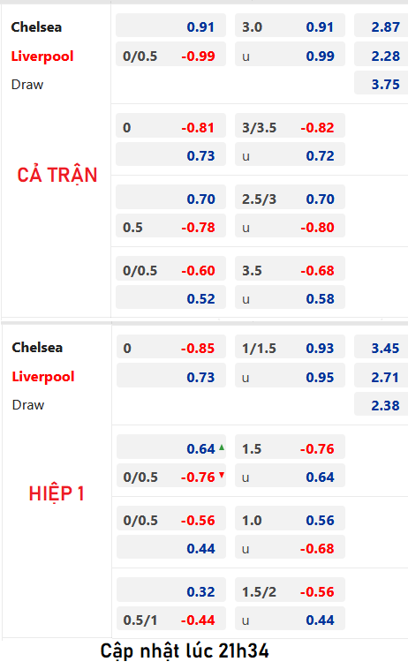Select full-match Chelsea win odds 2.87

click(x=382, y=26)
